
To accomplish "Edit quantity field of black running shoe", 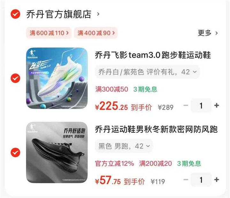I will coord(201,180).
